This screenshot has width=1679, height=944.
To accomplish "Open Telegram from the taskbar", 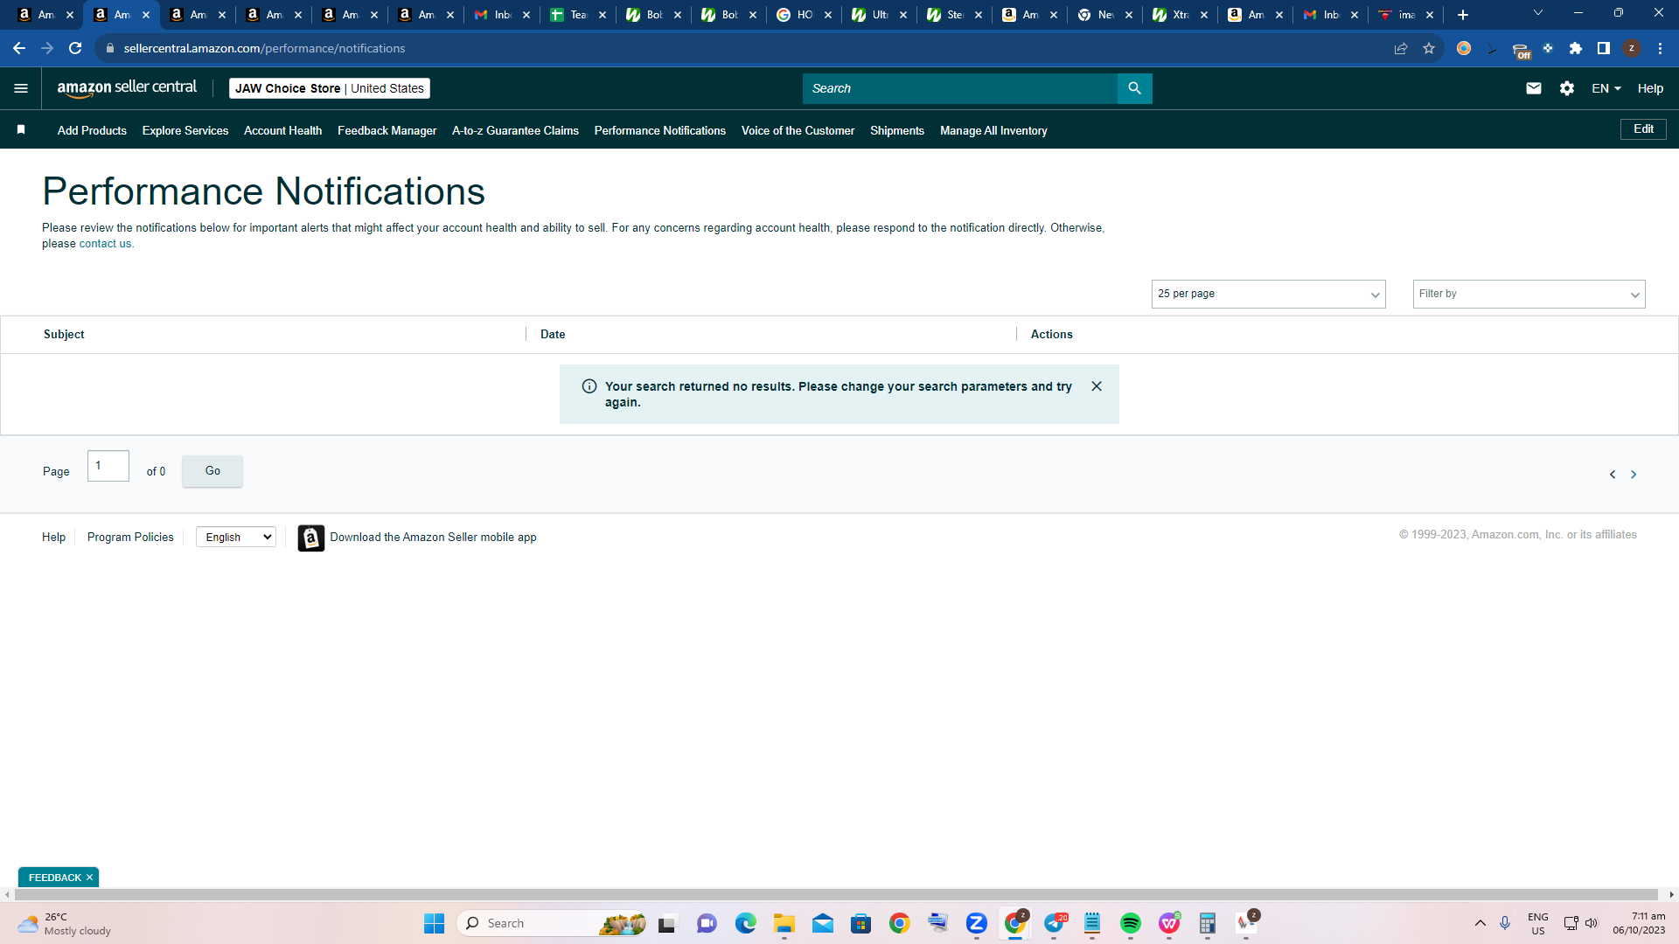I will point(1054,923).
